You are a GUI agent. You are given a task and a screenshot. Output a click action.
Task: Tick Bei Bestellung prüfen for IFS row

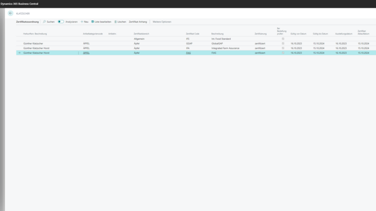[283, 39]
